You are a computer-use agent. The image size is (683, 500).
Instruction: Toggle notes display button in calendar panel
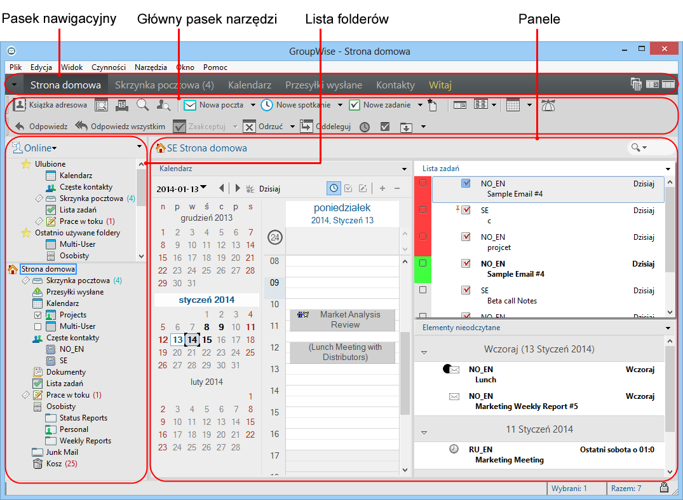(362, 188)
